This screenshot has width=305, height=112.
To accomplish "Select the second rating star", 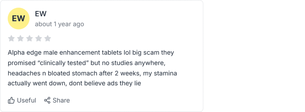I will 21,38.
